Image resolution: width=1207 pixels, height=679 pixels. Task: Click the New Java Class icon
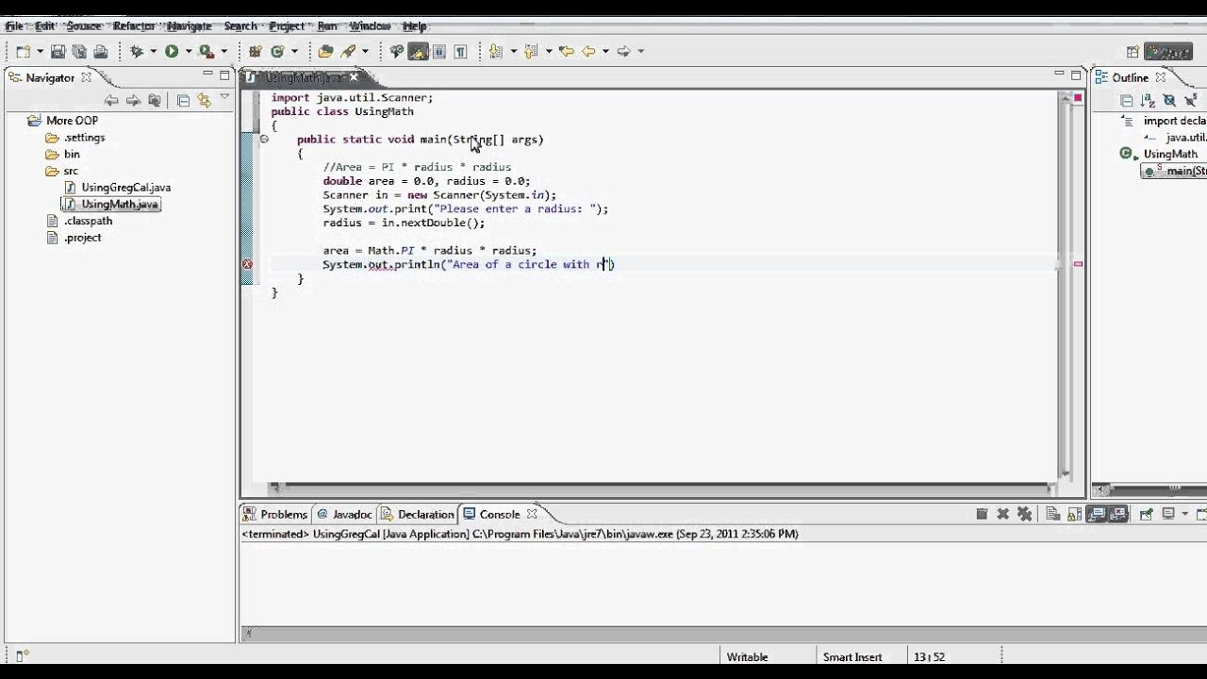point(277,52)
